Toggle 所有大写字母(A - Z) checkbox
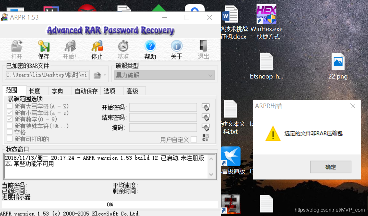368x216 pixels. 10,106
